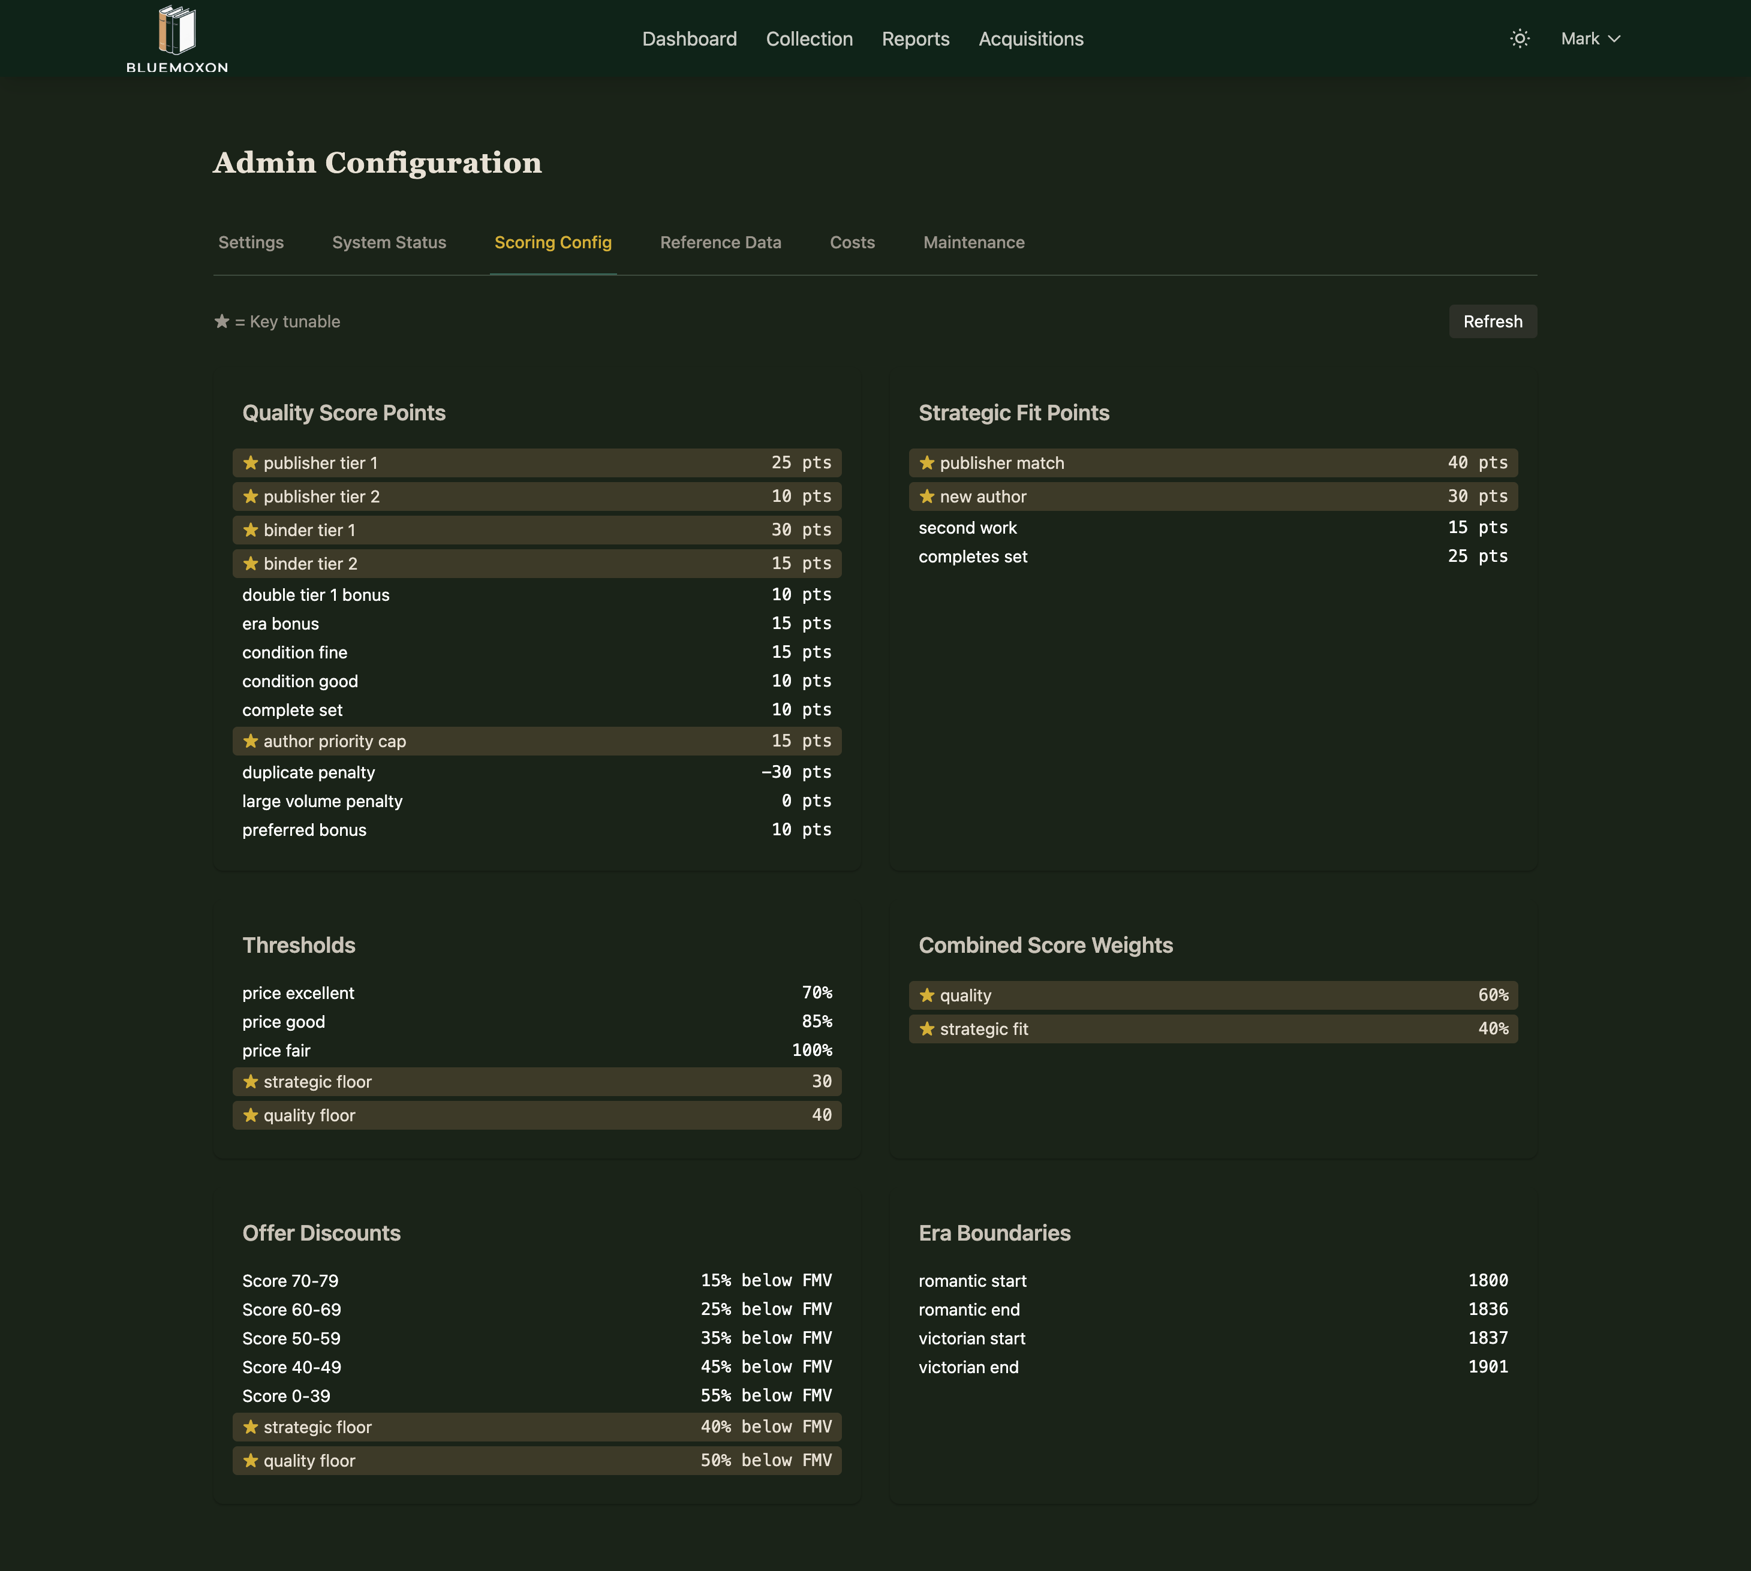This screenshot has width=1751, height=1571.
Task: Switch to the Settings tab
Action: tap(251, 243)
